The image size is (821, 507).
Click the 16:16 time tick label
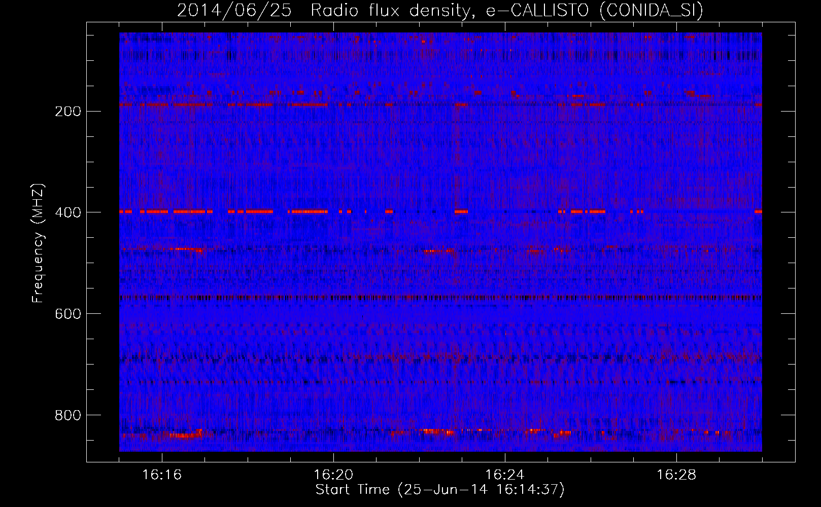tap(162, 475)
